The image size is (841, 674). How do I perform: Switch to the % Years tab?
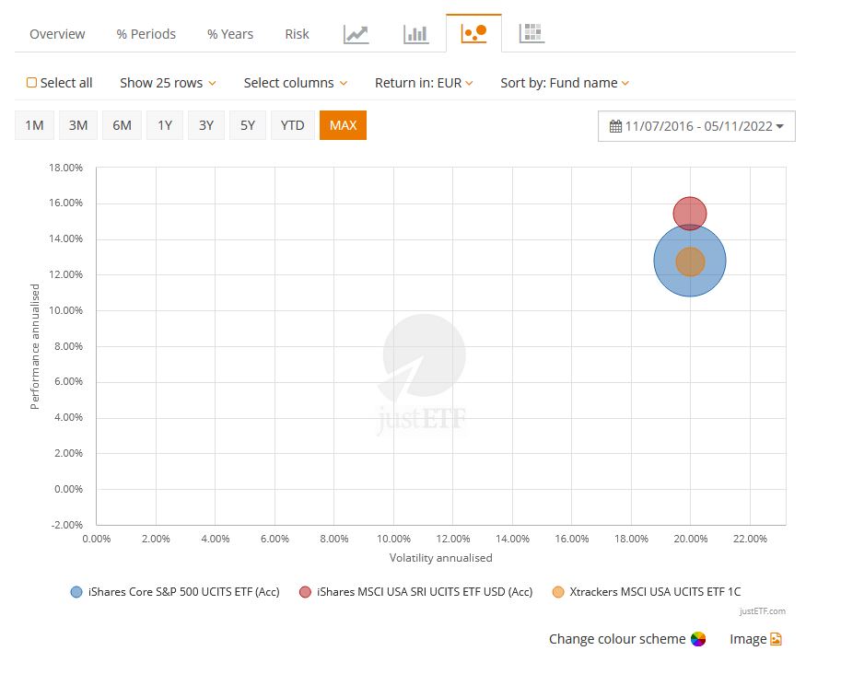coord(230,34)
